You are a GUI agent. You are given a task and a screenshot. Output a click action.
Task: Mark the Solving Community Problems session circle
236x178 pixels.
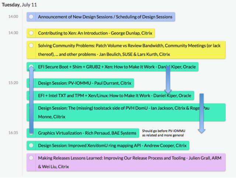(31, 46)
